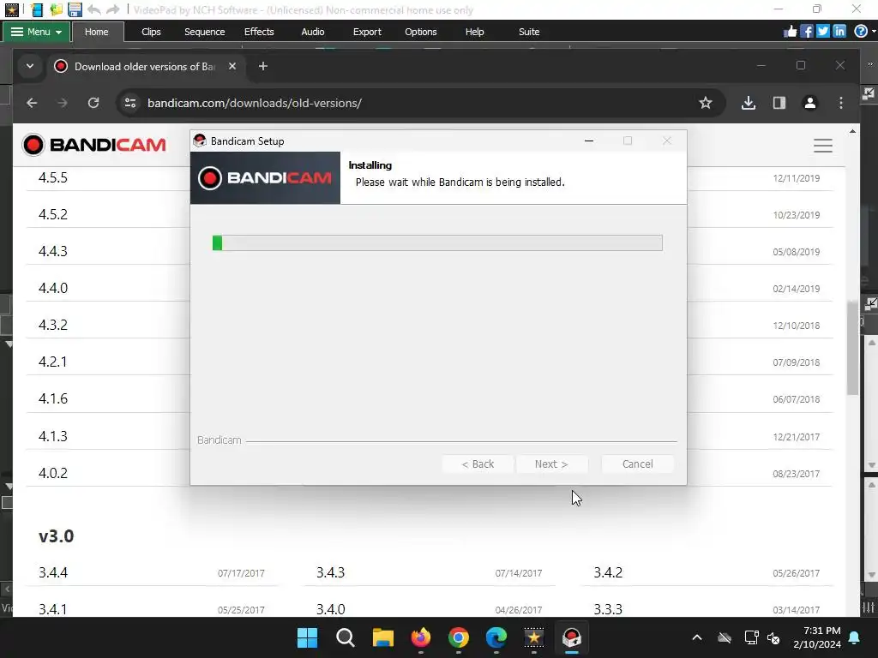The image size is (878, 658).
Task: Open a new Chrome tab
Action: click(x=262, y=66)
